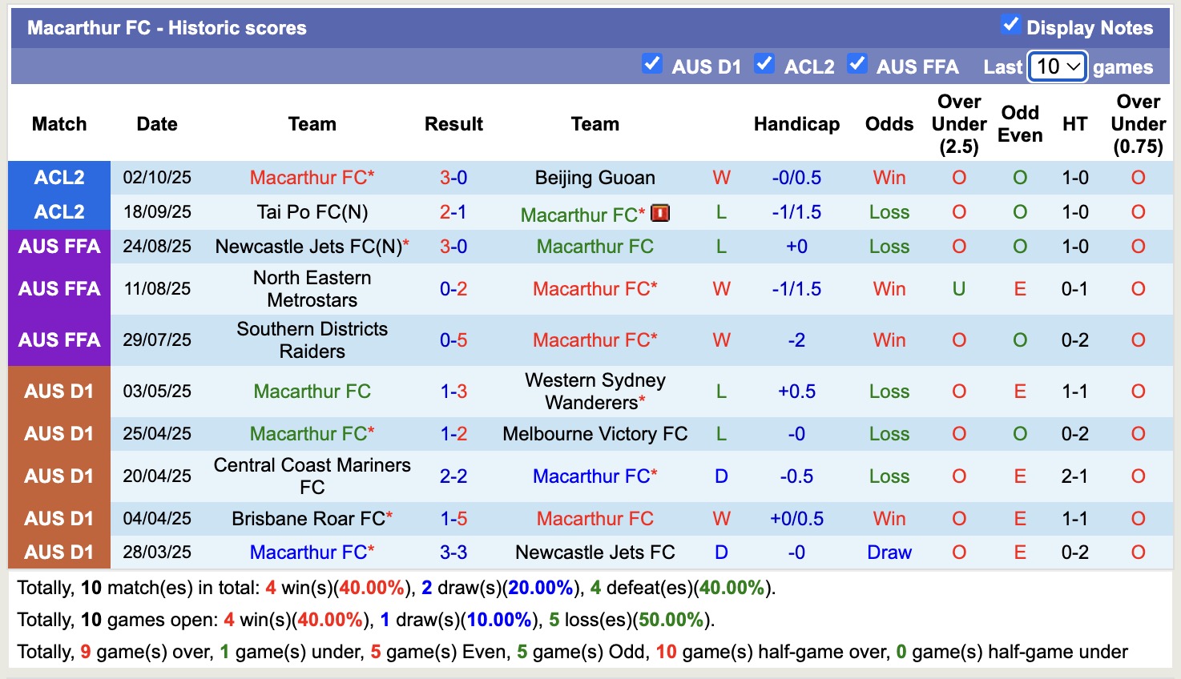Viewport: 1181px width, 679px height.
Task: Click the ACL2 league badge on top row
Action: (x=58, y=177)
